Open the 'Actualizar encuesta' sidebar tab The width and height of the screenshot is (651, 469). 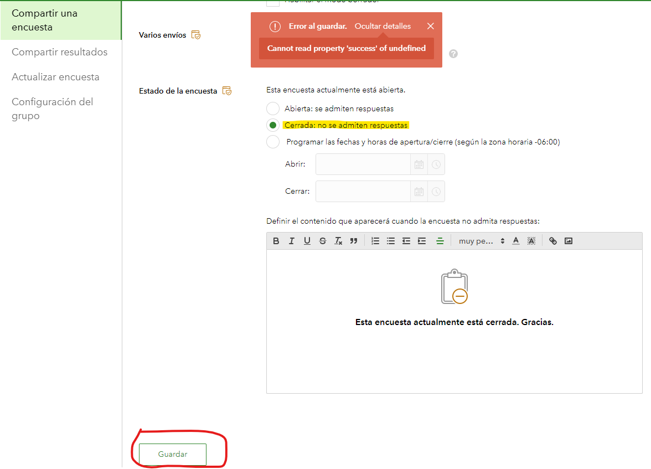[55, 77]
